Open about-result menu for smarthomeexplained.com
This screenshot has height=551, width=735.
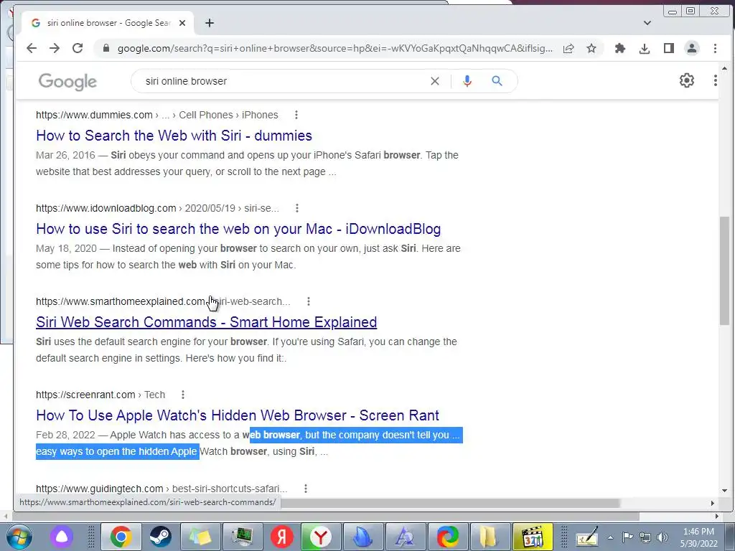tap(309, 301)
